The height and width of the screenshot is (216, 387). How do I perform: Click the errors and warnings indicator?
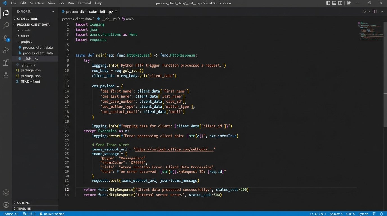pos(29,214)
